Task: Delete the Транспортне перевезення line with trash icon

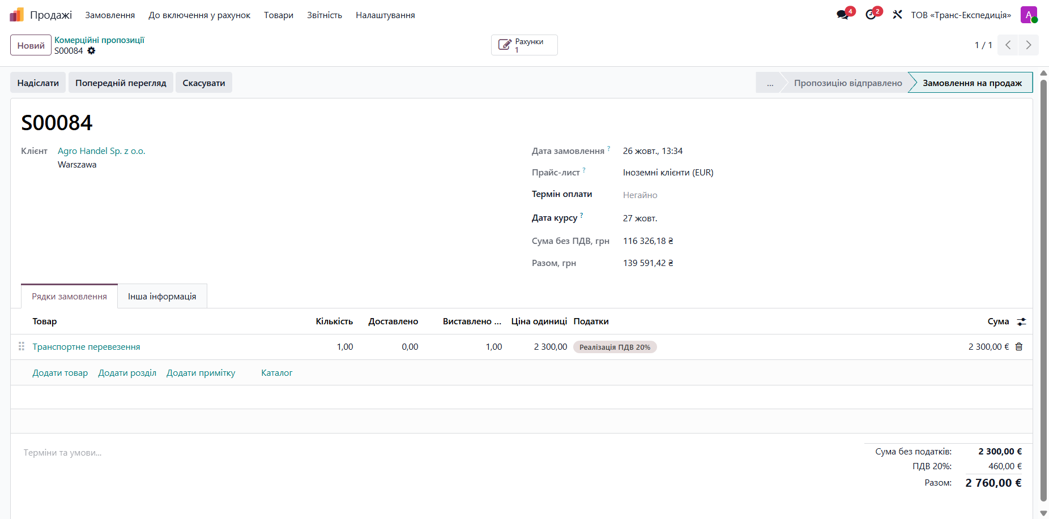Action: coord(1019,347)
